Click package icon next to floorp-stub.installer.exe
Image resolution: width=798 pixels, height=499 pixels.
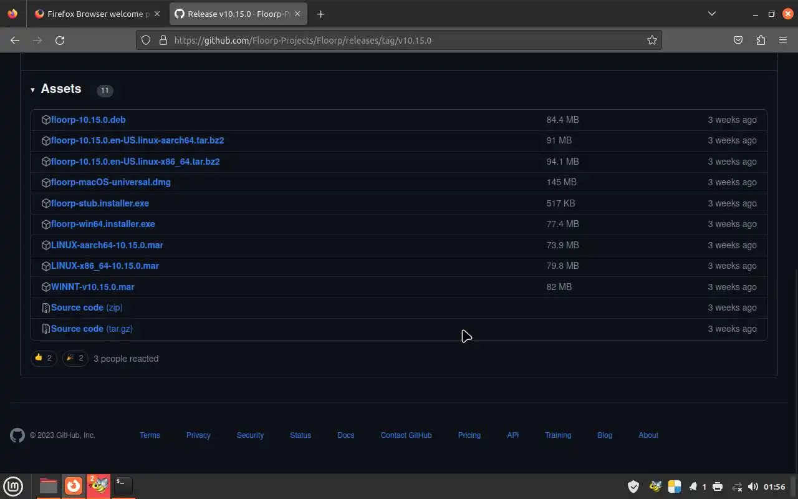(46, 203)
